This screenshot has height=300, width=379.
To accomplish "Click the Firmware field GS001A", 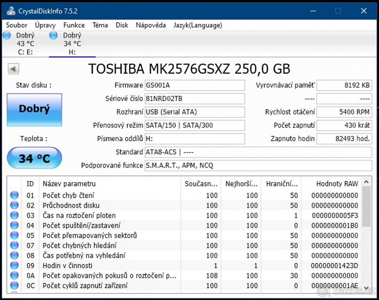I will coord(195,85).
